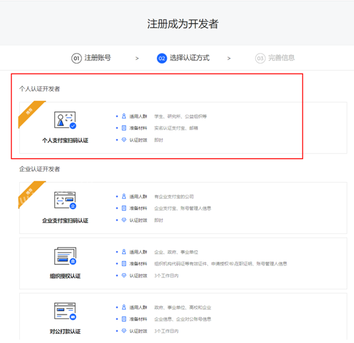The height and width of the screenshot is (343, 354).
Task: Select the 个人支付宝扫码认证 card icon
Action: pyautogui.click(x=65, y=121)
